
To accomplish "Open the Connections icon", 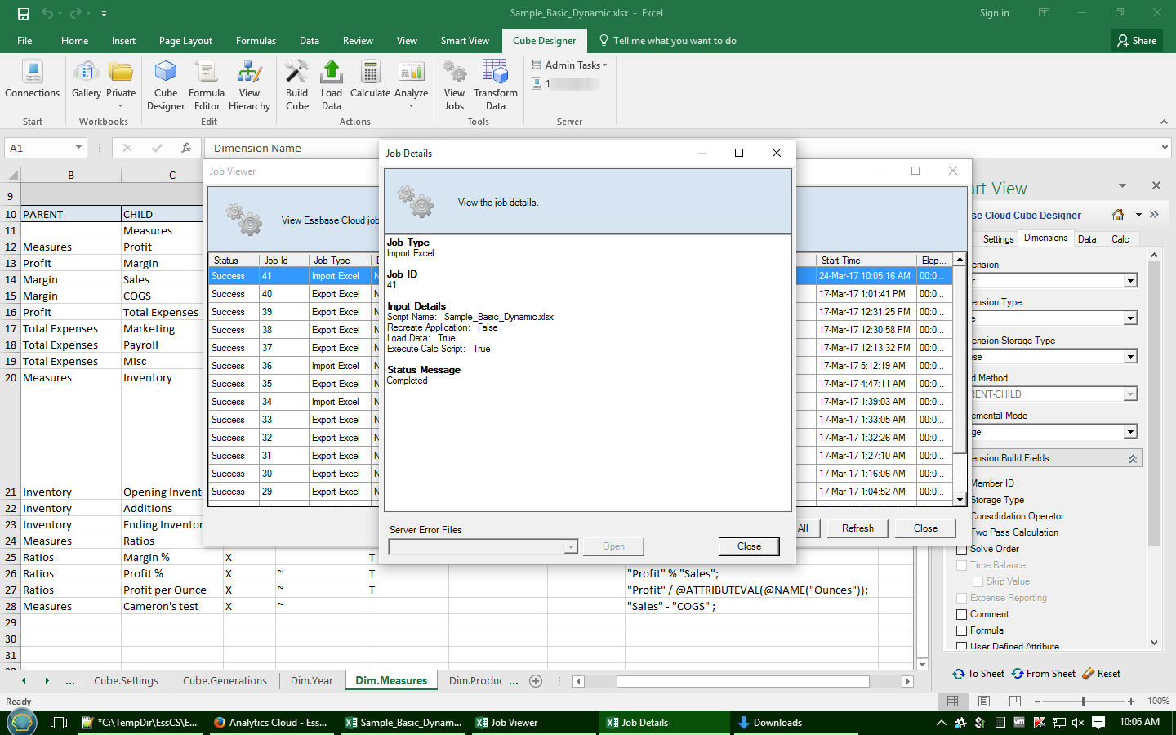I will (33, 80).
